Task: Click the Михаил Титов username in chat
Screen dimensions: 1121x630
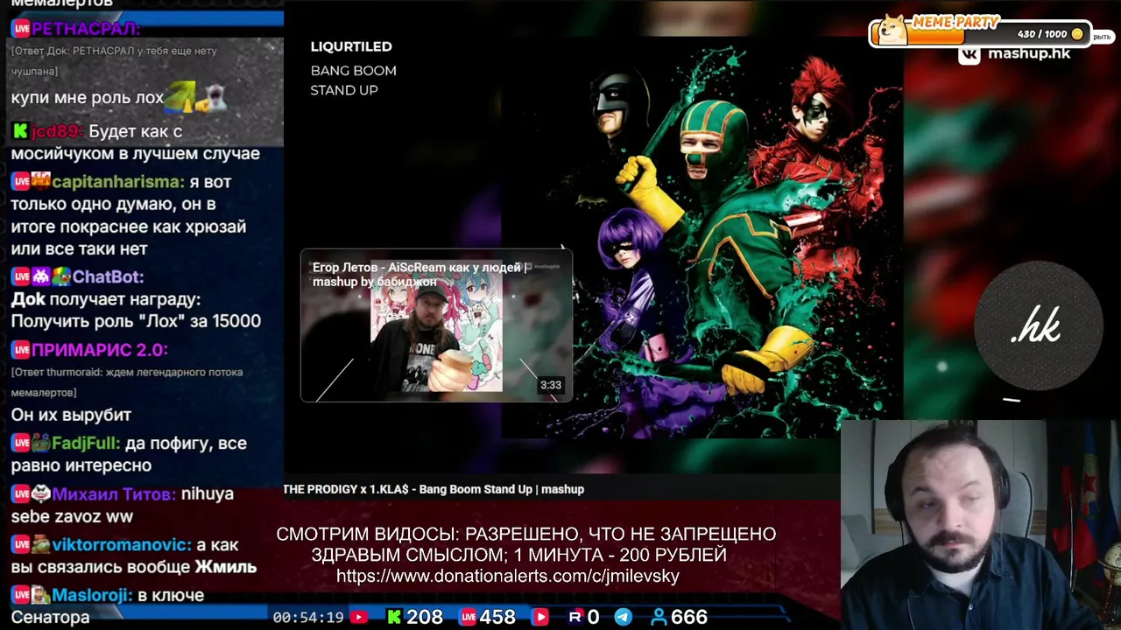Action: [114, 494]
